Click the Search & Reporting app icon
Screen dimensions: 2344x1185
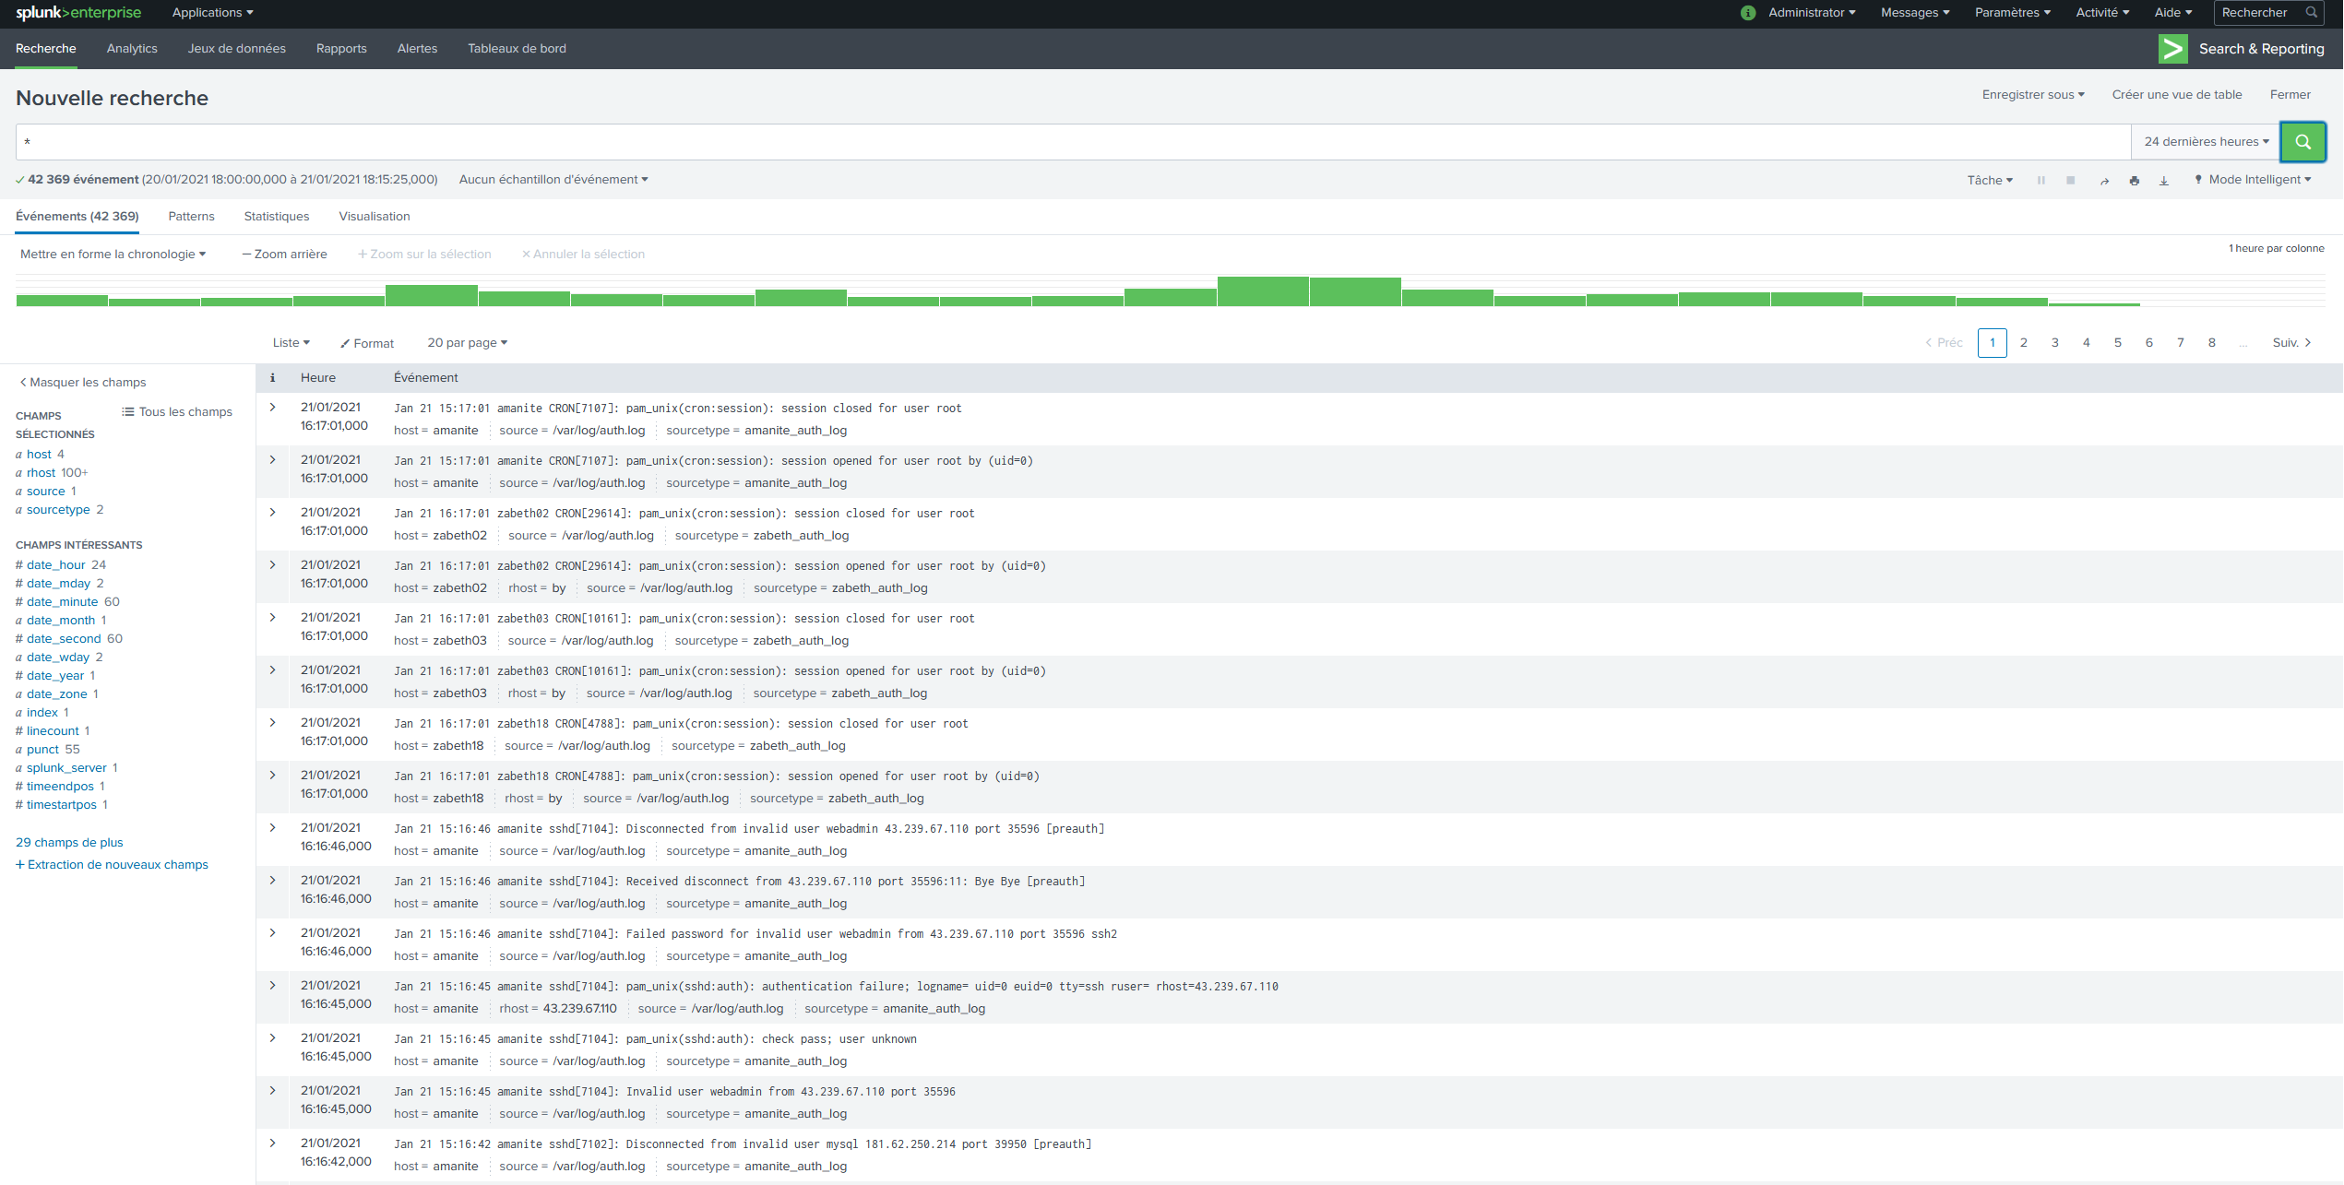tap(2172, 49)
